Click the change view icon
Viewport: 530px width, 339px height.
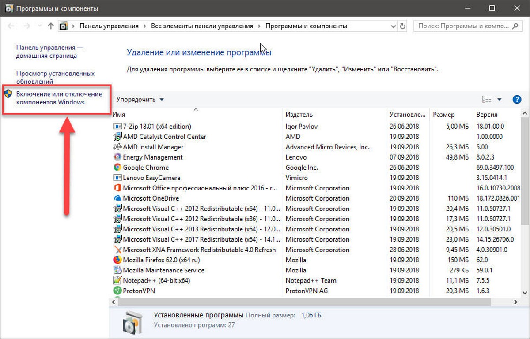click(487, 99)
